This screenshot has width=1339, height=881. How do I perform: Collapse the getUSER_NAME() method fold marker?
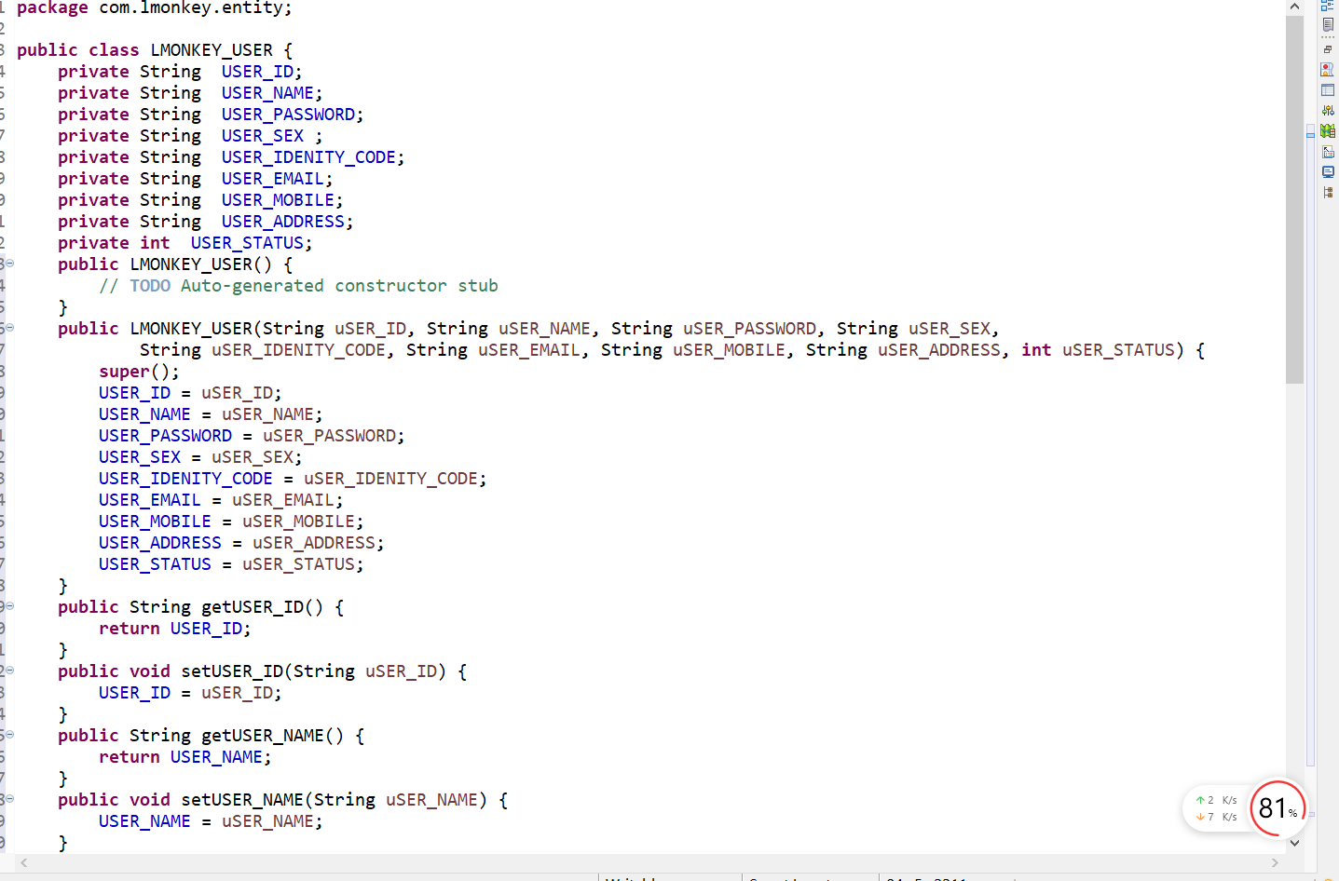[9, 735]
